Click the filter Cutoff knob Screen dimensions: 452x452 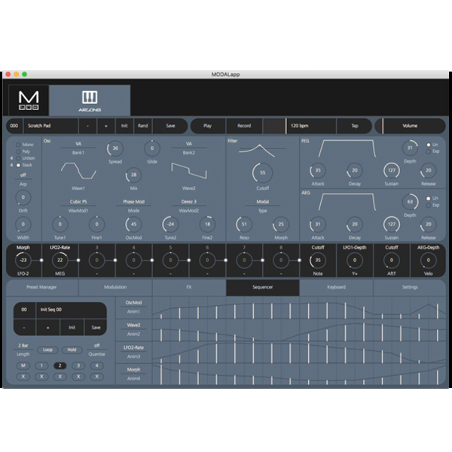[x=261, y=173]
